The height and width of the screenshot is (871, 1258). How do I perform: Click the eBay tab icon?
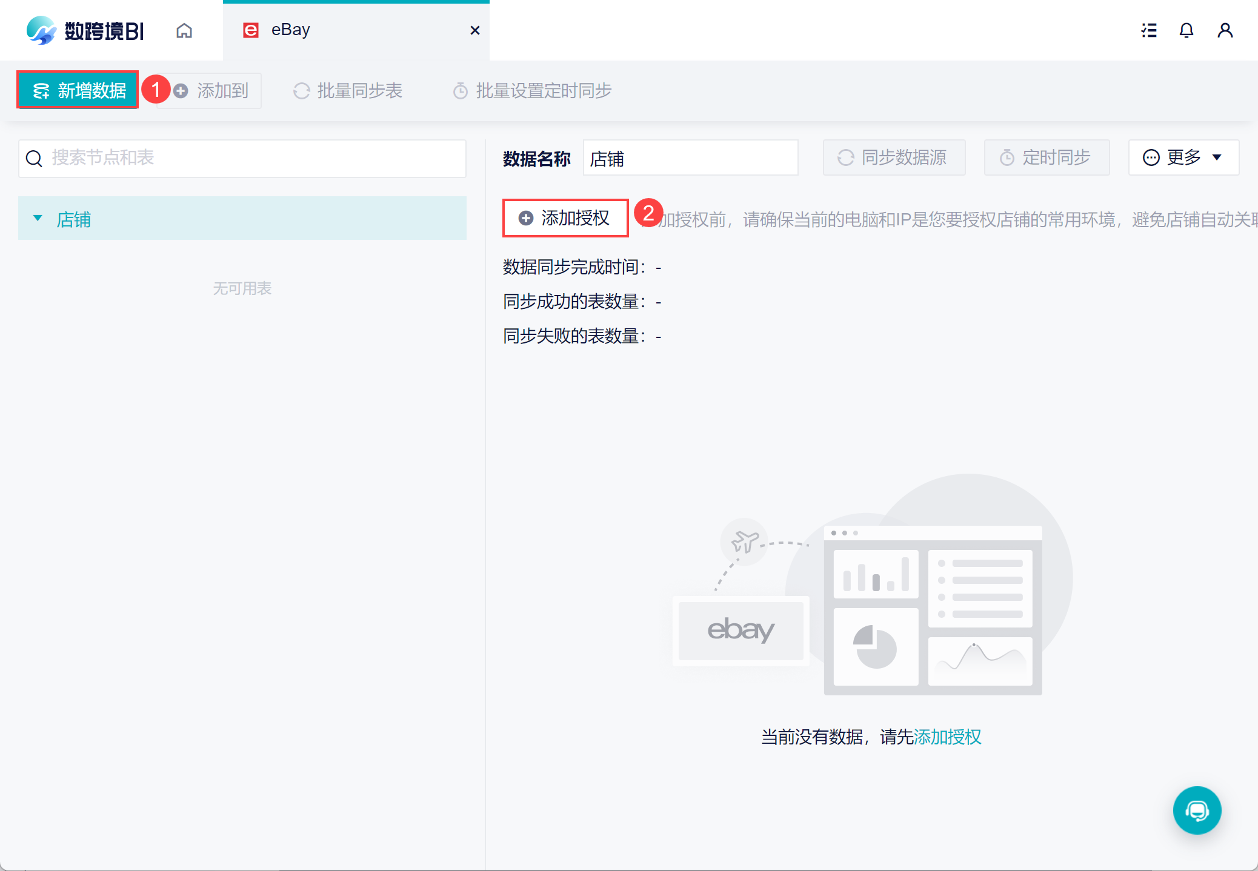pyautogui.click(x=250, y=30)
